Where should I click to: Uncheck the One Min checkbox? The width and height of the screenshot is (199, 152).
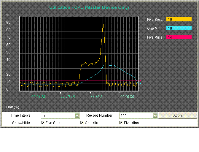click(82, 123)
